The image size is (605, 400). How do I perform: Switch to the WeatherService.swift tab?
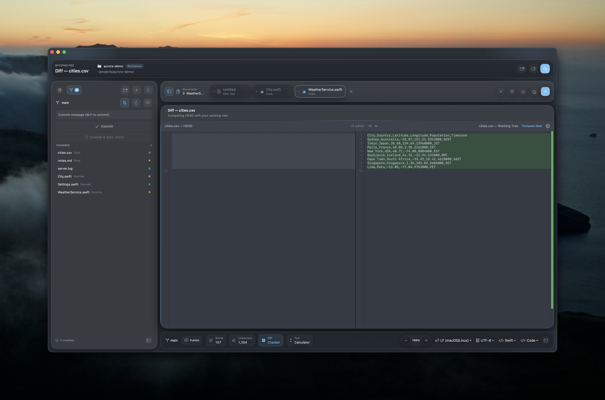pos(320,92)
